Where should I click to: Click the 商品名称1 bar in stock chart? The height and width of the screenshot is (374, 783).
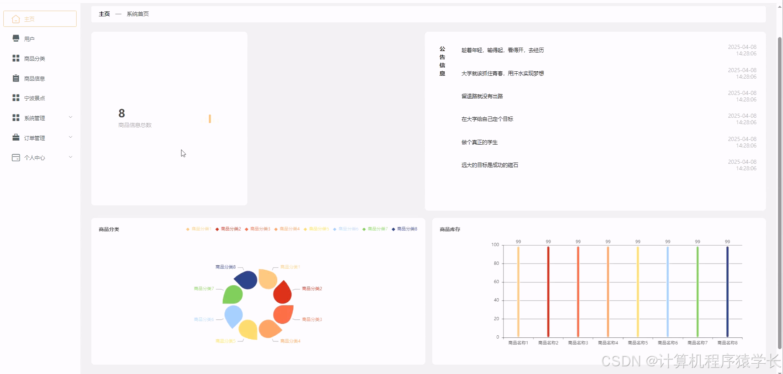[x=518, y=292]
